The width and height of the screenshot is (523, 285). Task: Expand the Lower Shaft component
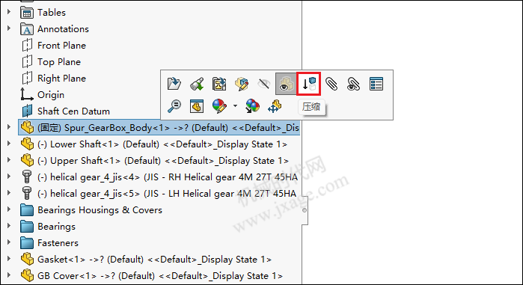[x=9, y=144]
